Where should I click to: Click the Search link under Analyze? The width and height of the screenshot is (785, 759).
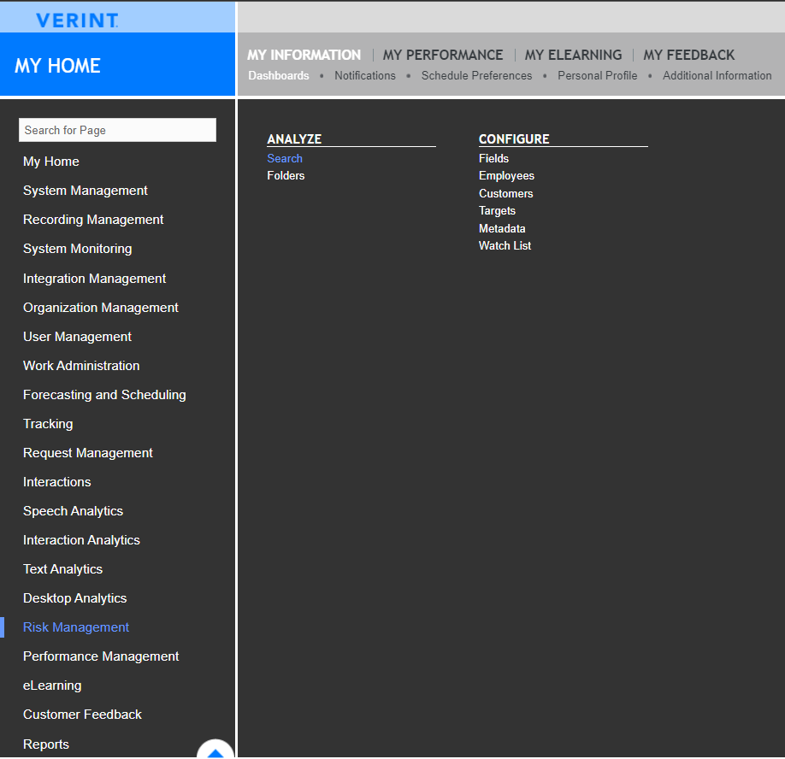click(x=285, y=158)
